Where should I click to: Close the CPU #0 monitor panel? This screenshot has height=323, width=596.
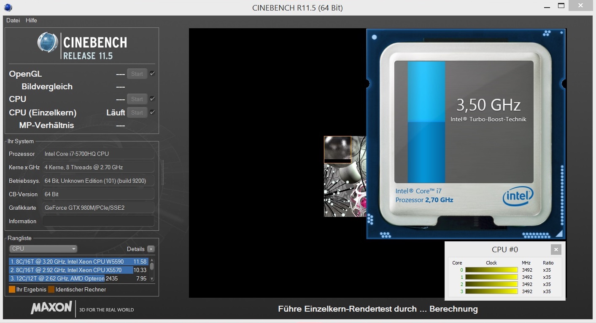pos(556,249)
